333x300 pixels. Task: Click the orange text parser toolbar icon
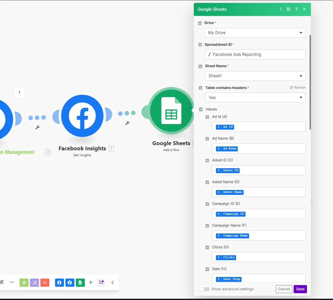[45, 282]
